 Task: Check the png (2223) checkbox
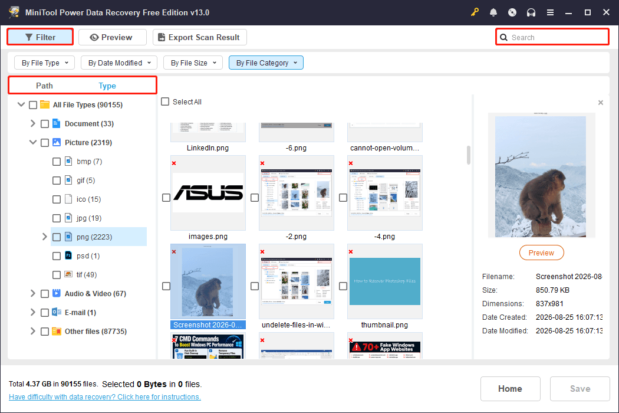[x=57, y=237]
